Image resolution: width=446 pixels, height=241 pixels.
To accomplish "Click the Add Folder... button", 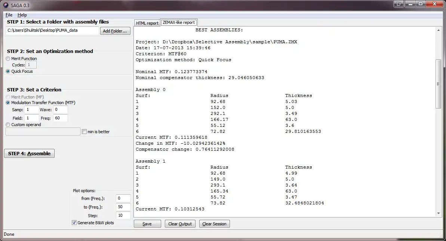I will pos(115,31).
